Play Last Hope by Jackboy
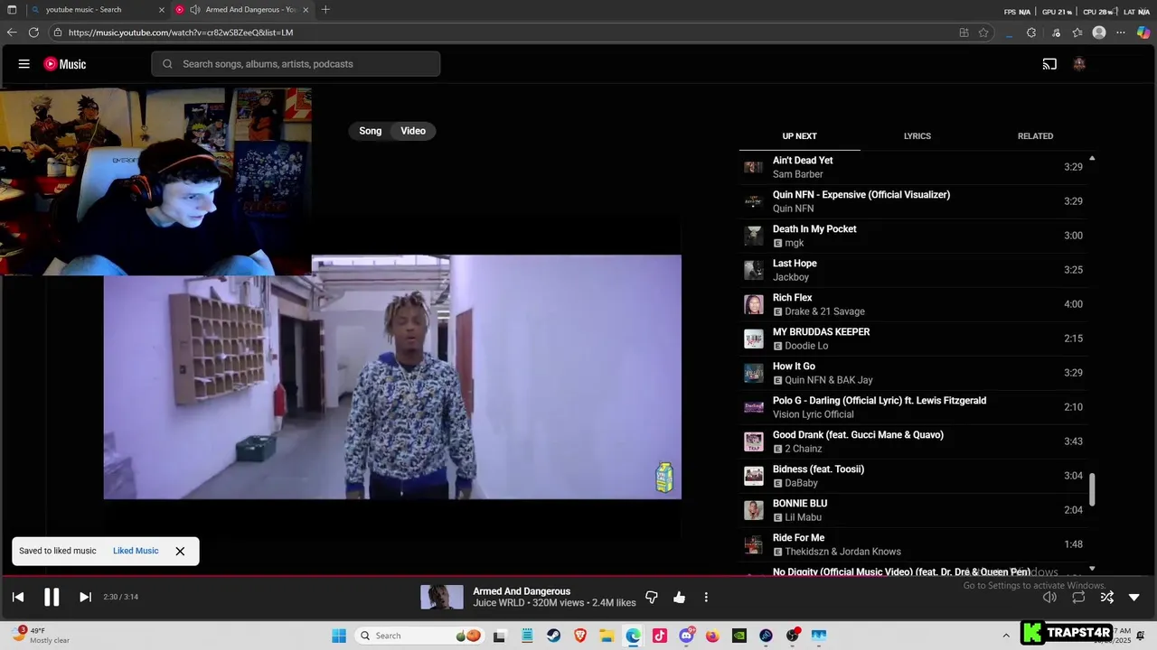 tap(913, 270)
